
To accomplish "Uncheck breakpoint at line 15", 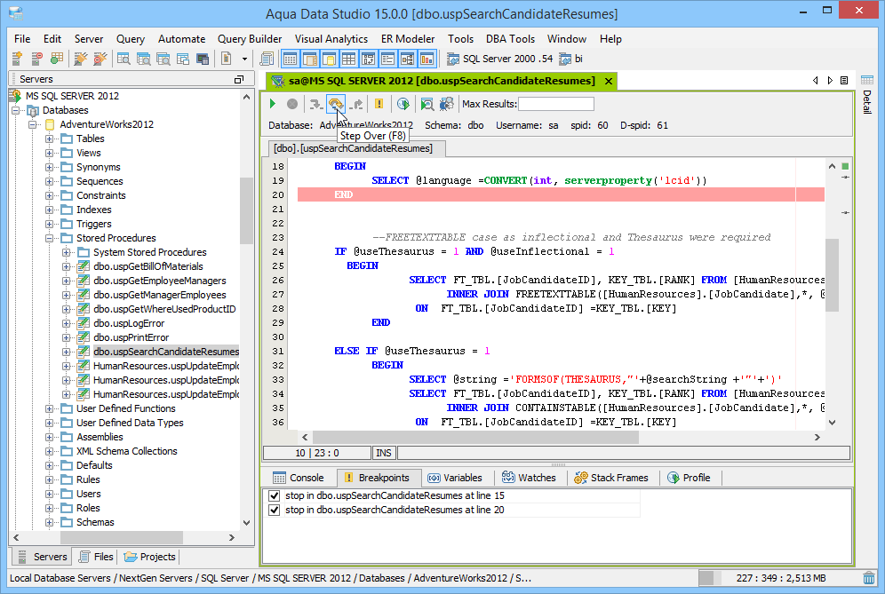I will (275, 495).
